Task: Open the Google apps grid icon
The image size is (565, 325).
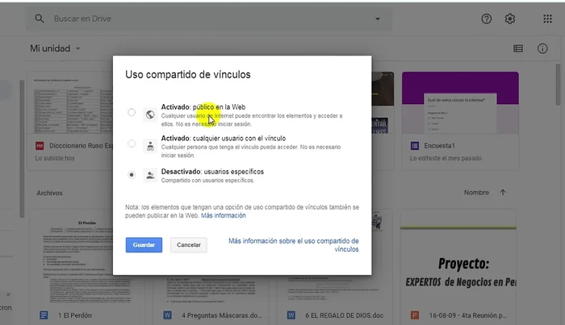Action: click(x=547, y=19)
